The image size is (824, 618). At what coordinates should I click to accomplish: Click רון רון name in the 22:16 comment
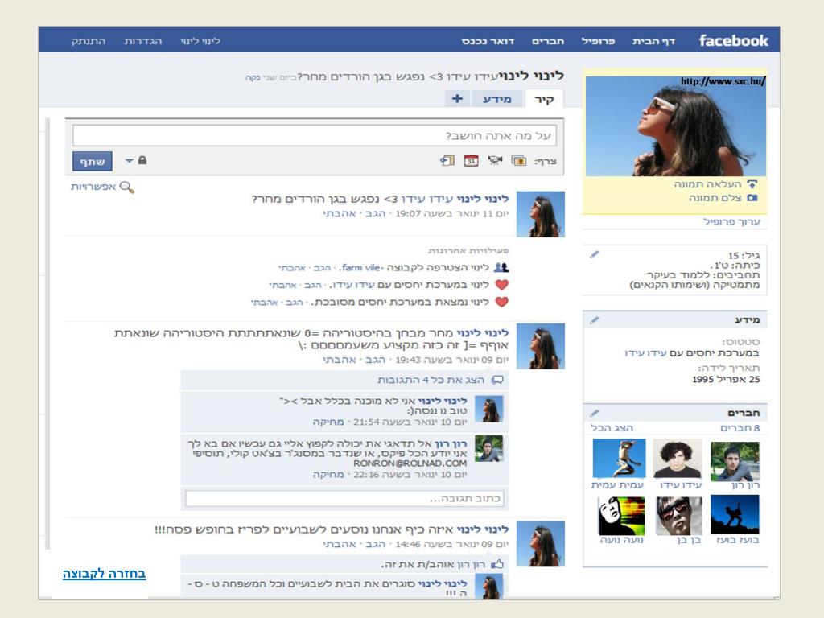click(x=451, y=443)
